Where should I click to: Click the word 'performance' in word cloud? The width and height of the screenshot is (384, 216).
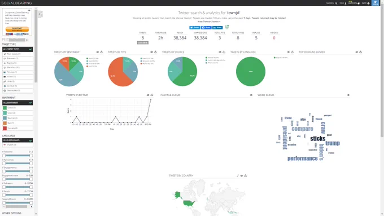[303, 158]
